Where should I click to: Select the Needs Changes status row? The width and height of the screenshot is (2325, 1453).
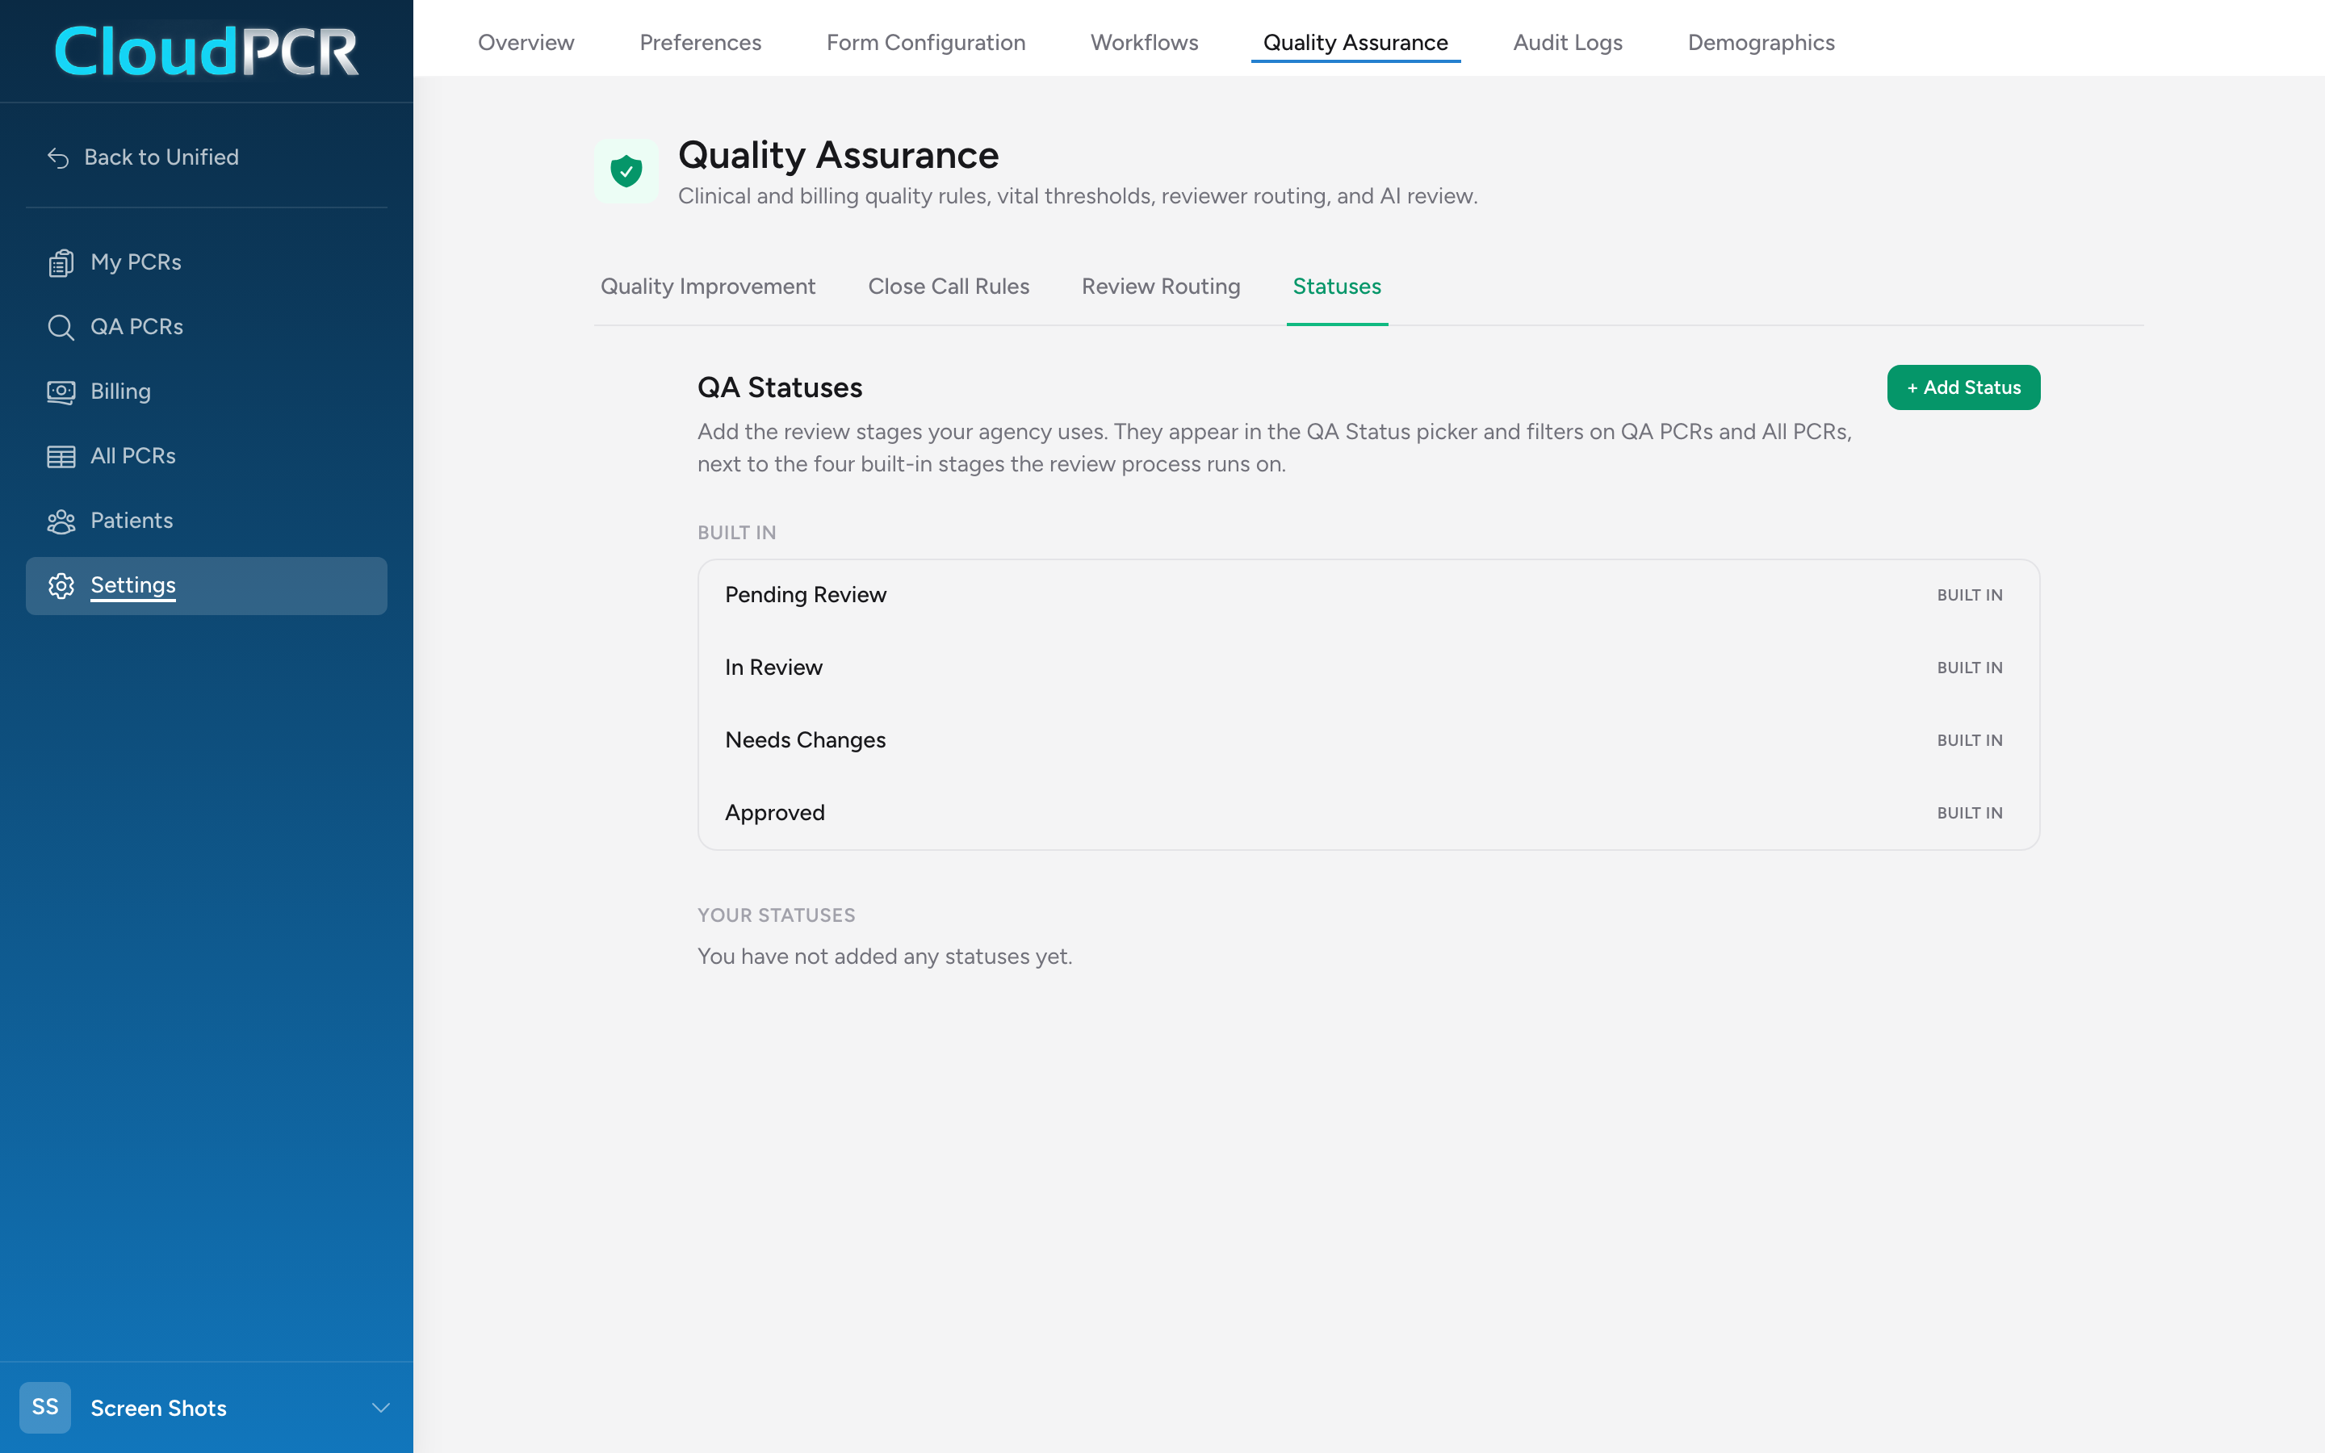1368,740
